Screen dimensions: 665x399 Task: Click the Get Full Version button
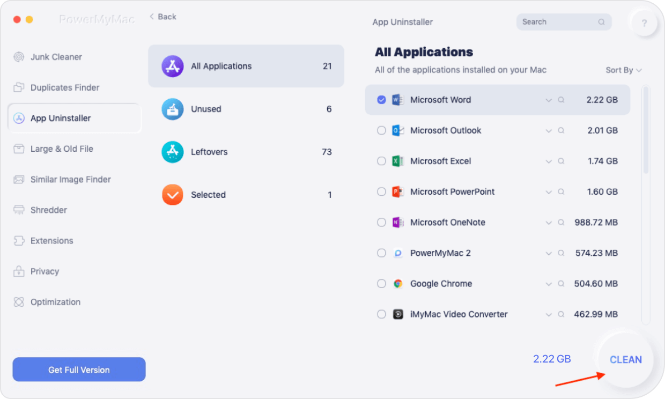[x=79, y=370]
